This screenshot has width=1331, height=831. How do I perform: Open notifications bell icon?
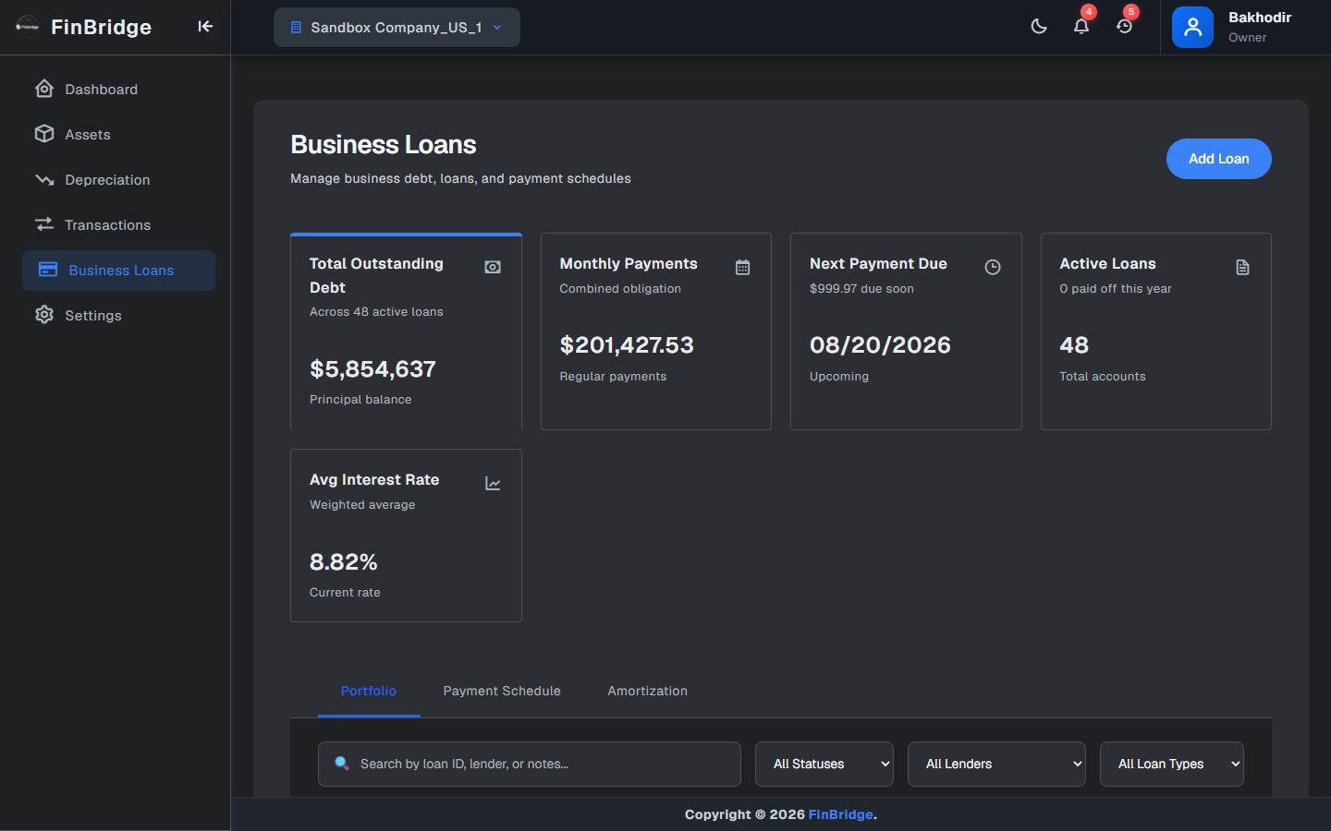click(1081, 26)
